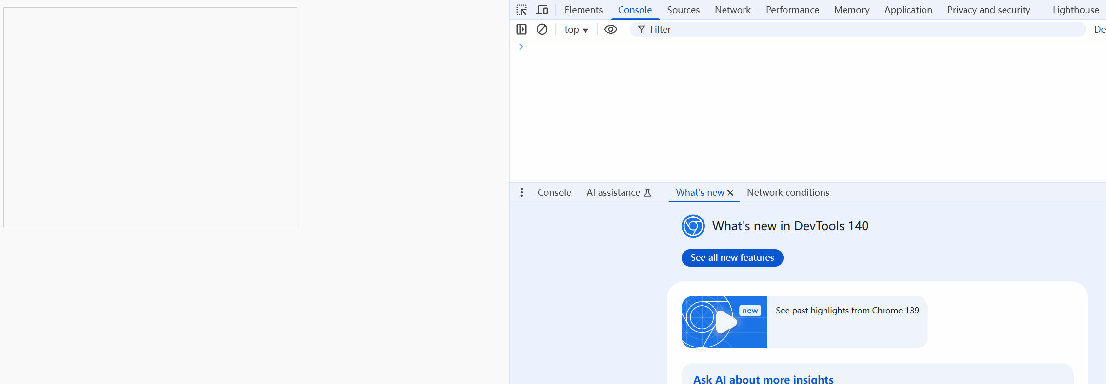1106x384 pixels.
Task: Select the What's new drawer tab
Action: point(700,192)
